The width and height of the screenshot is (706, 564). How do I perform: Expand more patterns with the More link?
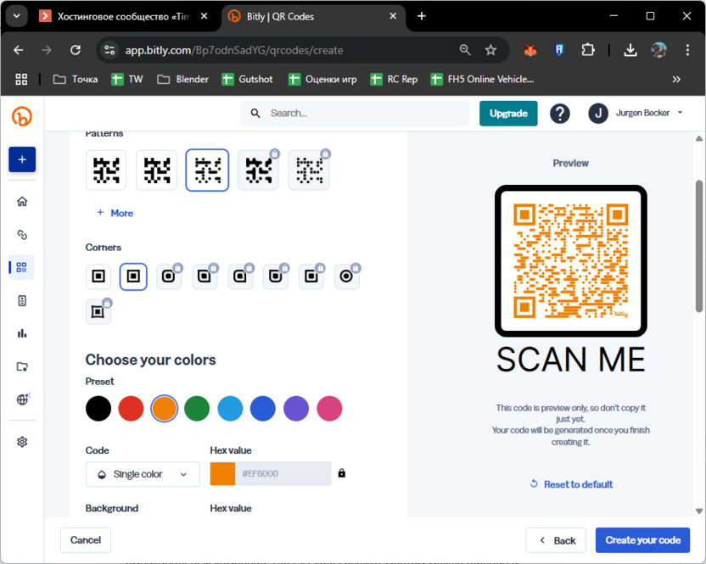114,213
